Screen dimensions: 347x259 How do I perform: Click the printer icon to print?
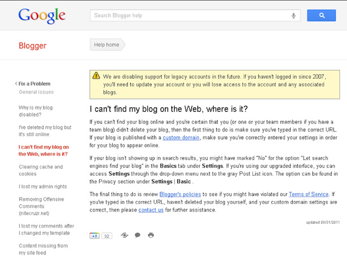[151, 235]
